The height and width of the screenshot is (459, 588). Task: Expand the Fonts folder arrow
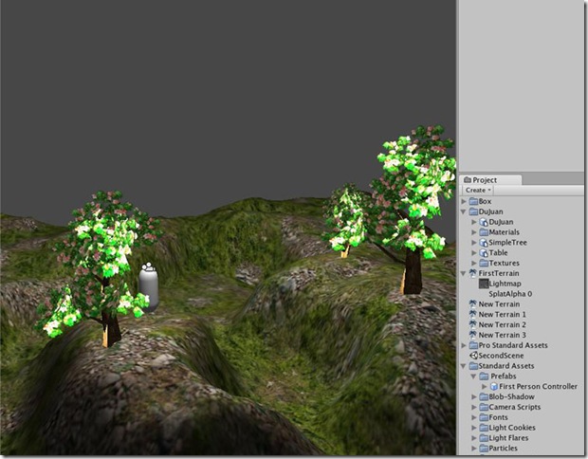(474, 417)
